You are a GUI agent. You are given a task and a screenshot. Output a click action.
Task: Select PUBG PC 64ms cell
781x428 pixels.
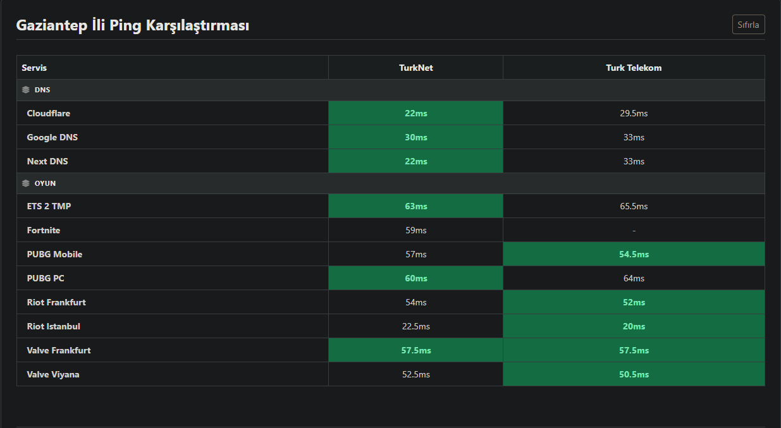[634, 278]
